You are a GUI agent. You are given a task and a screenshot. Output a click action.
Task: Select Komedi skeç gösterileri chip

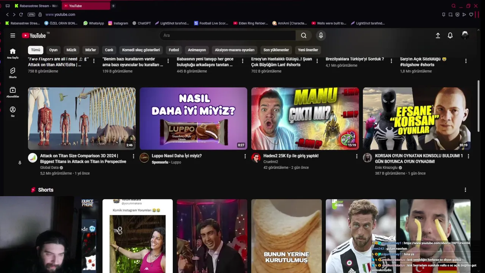[141, 50]
